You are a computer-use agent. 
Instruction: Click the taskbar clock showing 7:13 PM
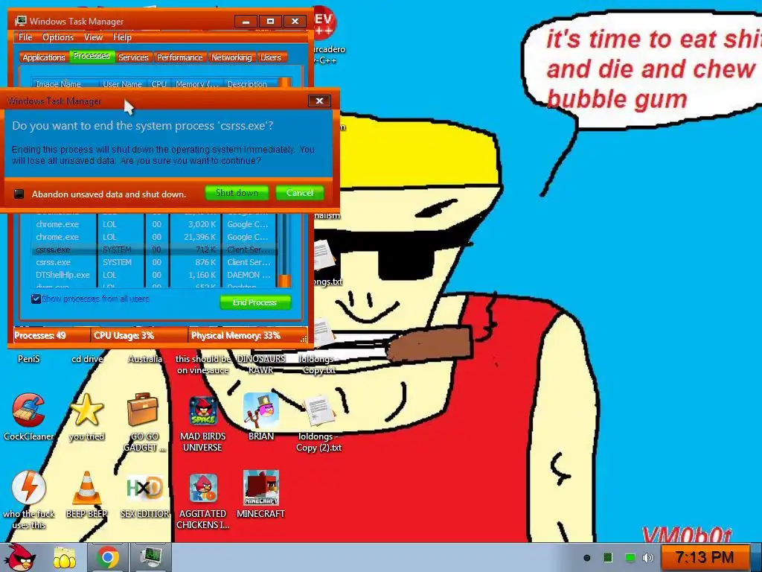[705, 557]
